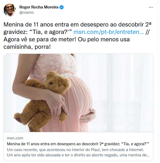Click the '//' separator after the link
This screenshot has height=163, width=160.
pyautogui.click(x=147, y=32)
